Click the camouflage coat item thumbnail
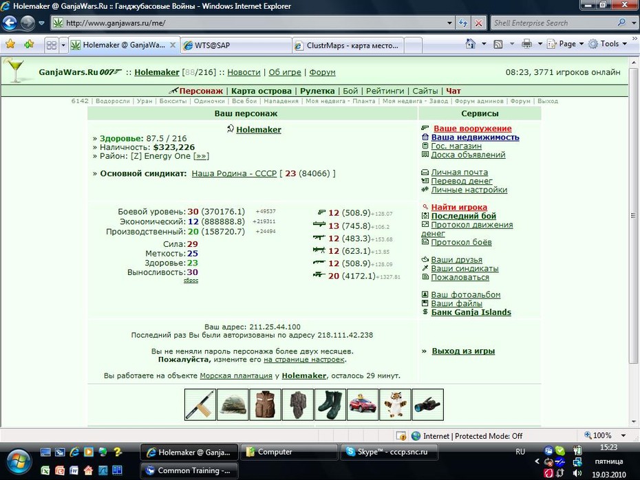Image resolution: width=640 pixels, height=480 pixels. pos(297,404)
